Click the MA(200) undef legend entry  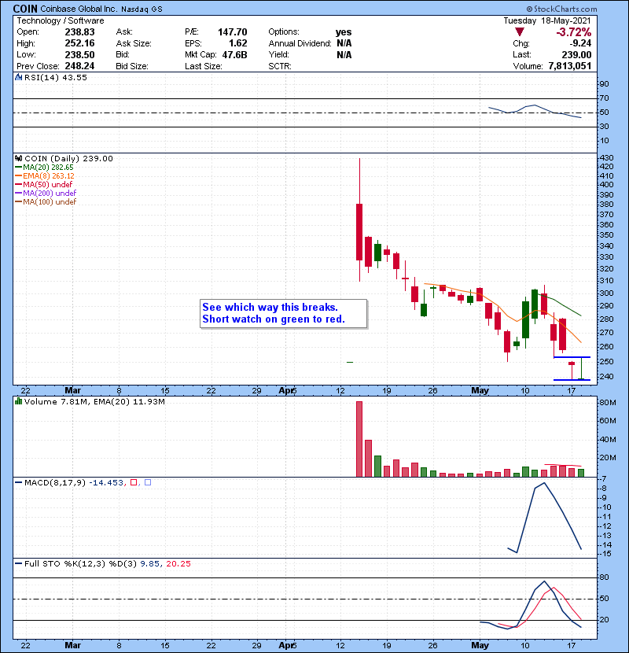50,194
